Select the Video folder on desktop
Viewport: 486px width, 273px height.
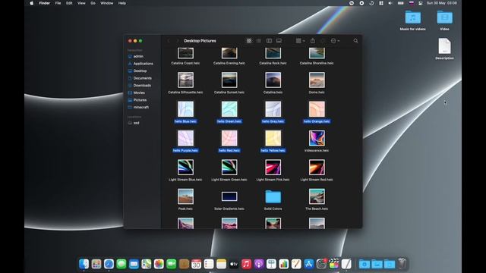tap(444, 17)
